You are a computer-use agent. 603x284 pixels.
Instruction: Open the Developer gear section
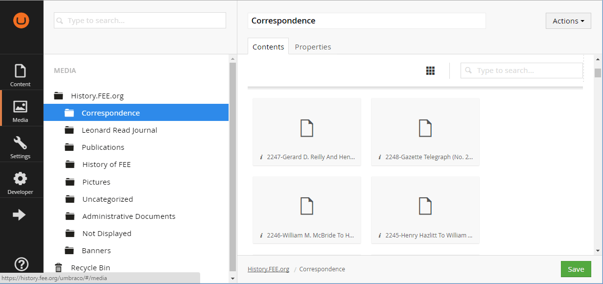[21, 183]
